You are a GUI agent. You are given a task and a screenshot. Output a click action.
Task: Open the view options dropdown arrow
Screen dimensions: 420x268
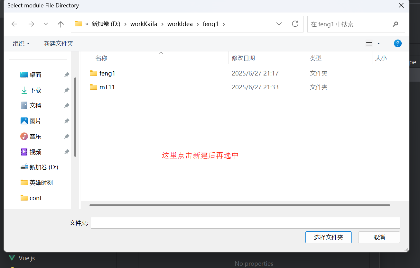point(378,43)
